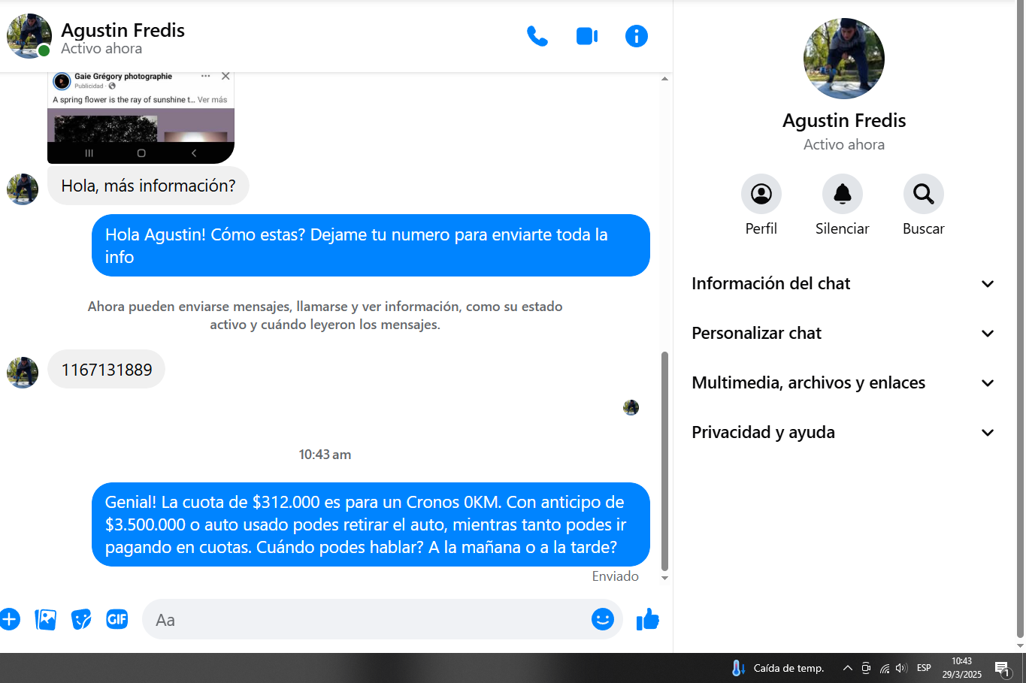Select the "Hola, más información?" message

click(x=148, y=186)
